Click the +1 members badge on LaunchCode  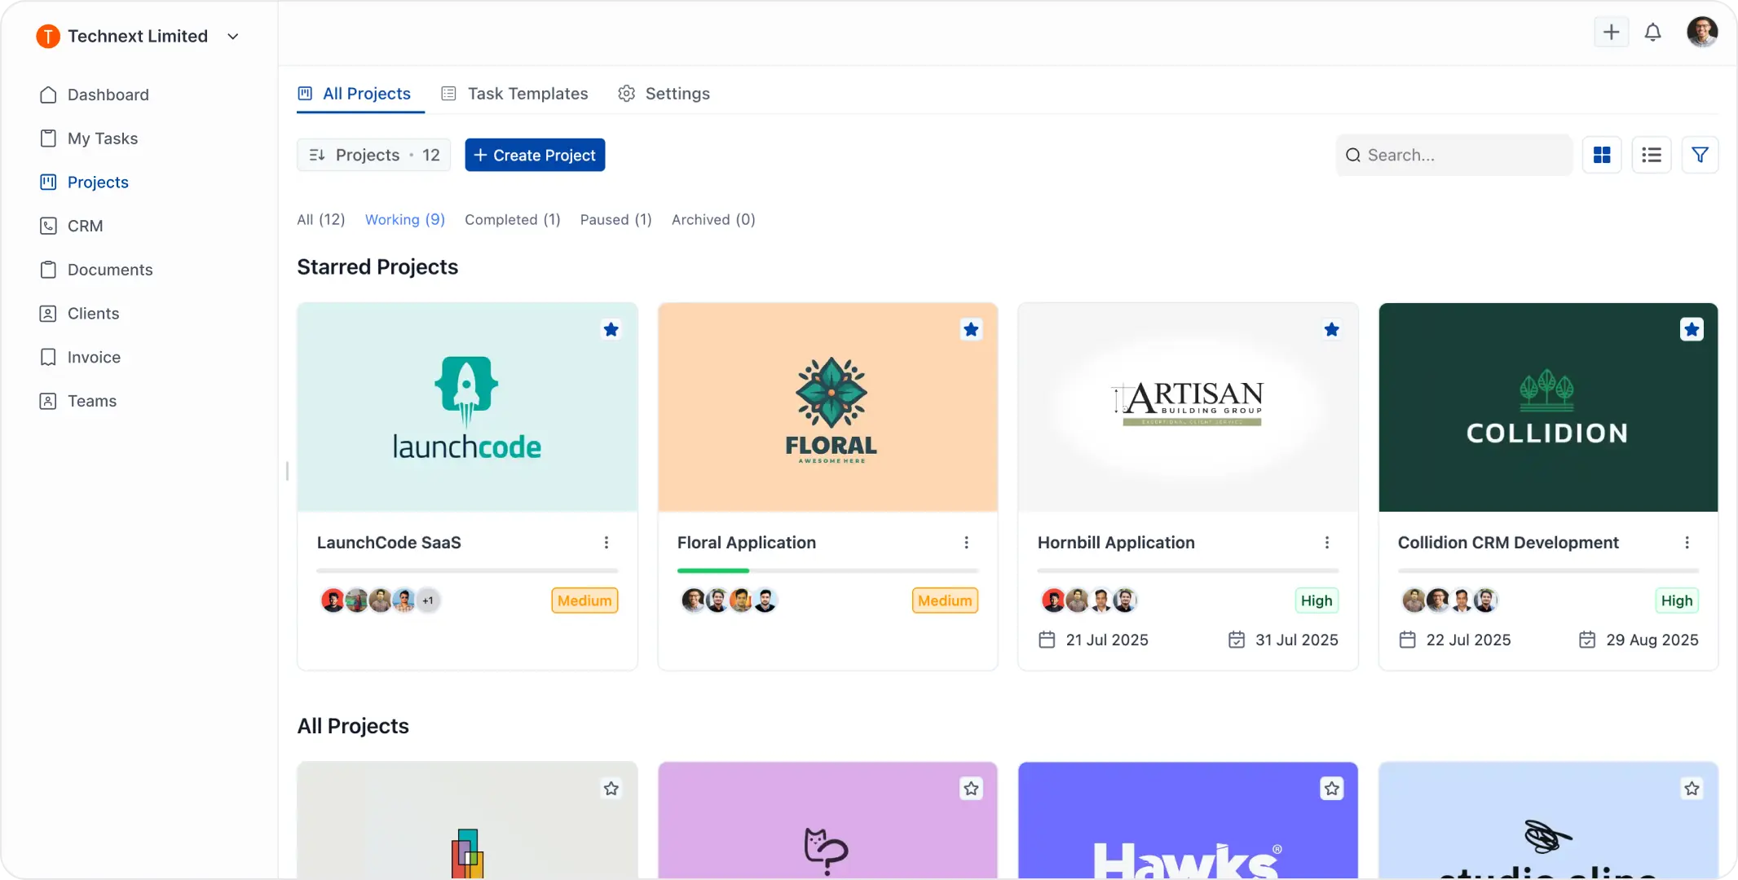pyautogui.click(x=428, y=601)
